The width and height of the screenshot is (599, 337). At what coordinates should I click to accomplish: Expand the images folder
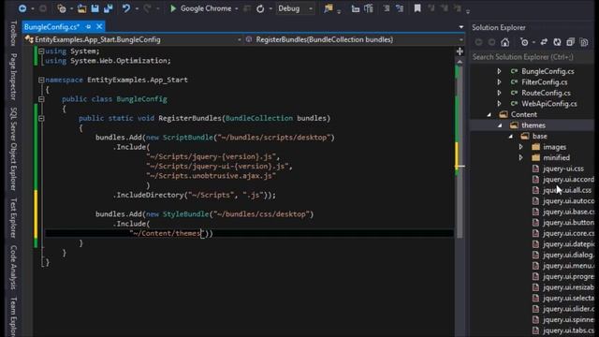(x=520, y=147)
